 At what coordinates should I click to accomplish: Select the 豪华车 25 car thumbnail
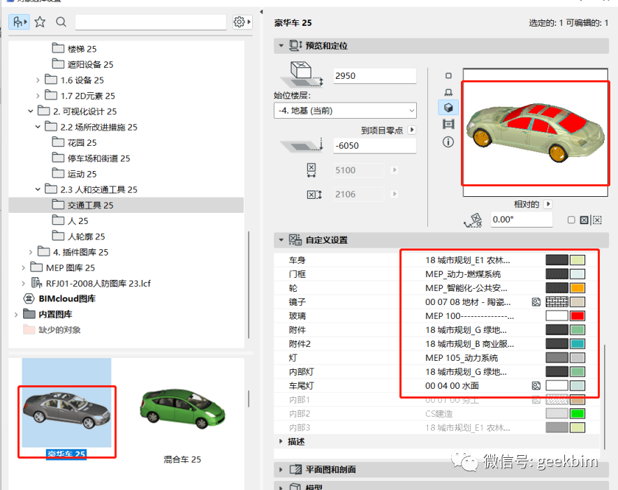(x=66, y=409)
